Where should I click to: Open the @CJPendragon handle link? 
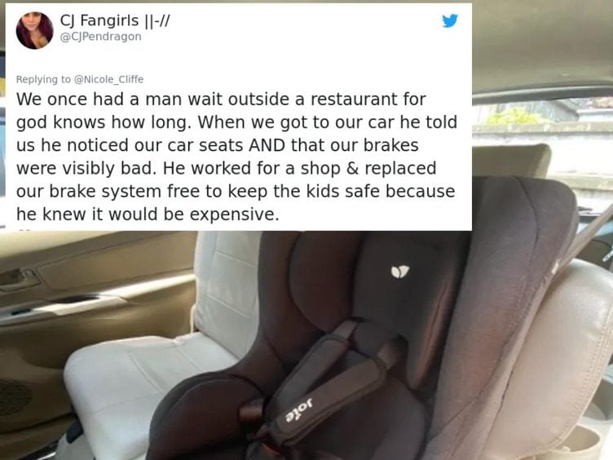tap(100, 37)
